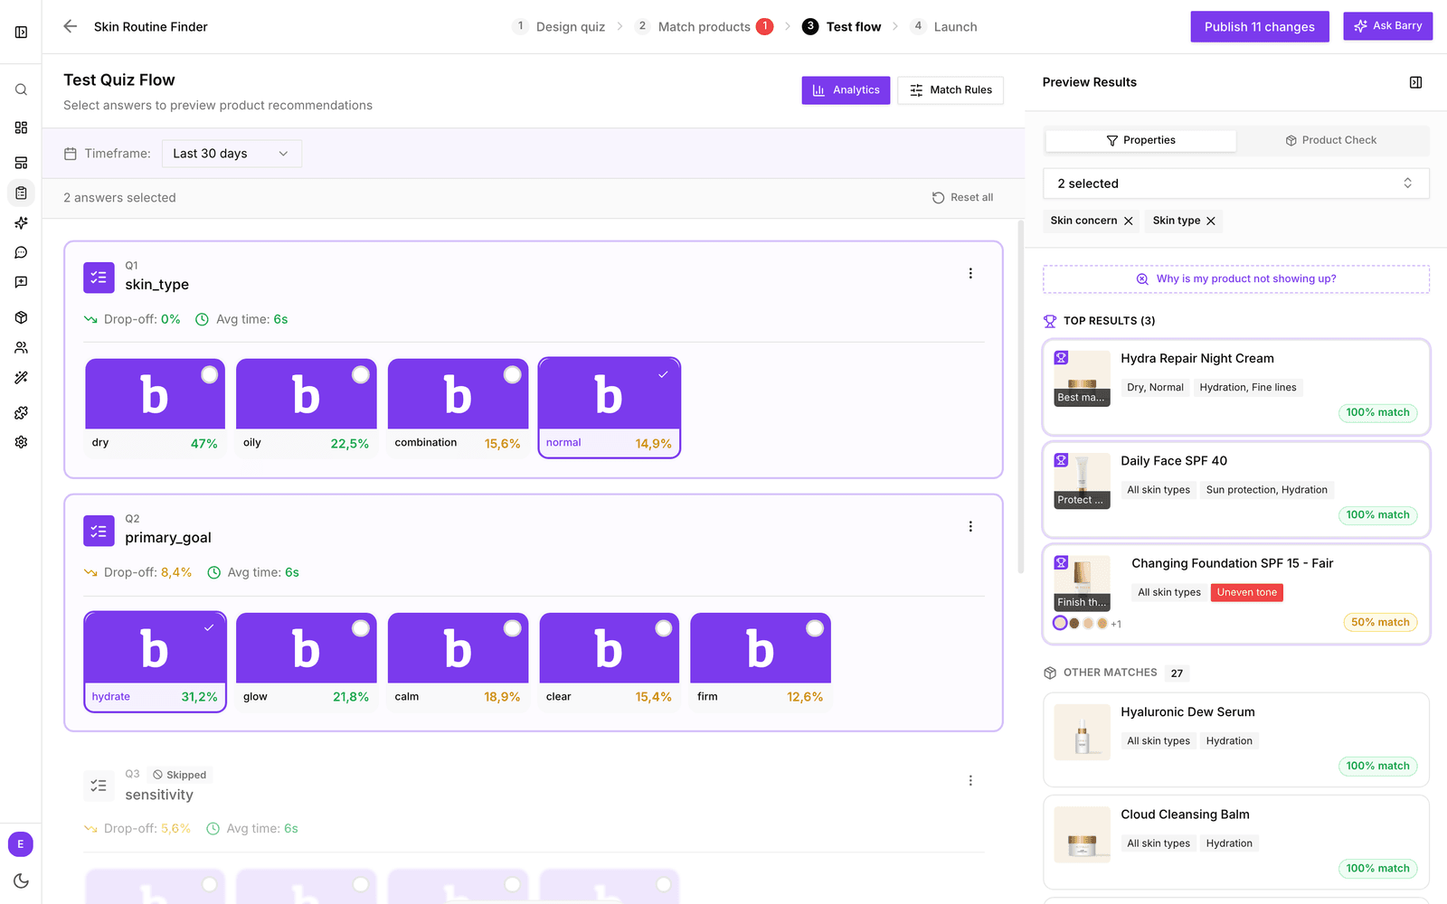Click the primary_goal question type icon
The width and height of the screenshot is (1447, 904).
[99, 531]
